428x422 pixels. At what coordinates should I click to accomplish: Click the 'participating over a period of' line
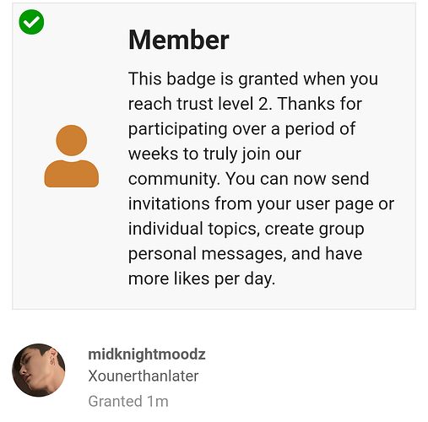242,129
